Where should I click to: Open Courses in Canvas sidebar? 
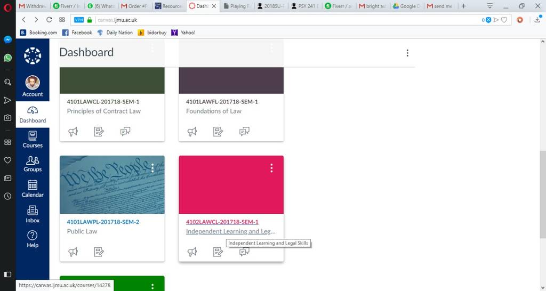coord(33,140)
